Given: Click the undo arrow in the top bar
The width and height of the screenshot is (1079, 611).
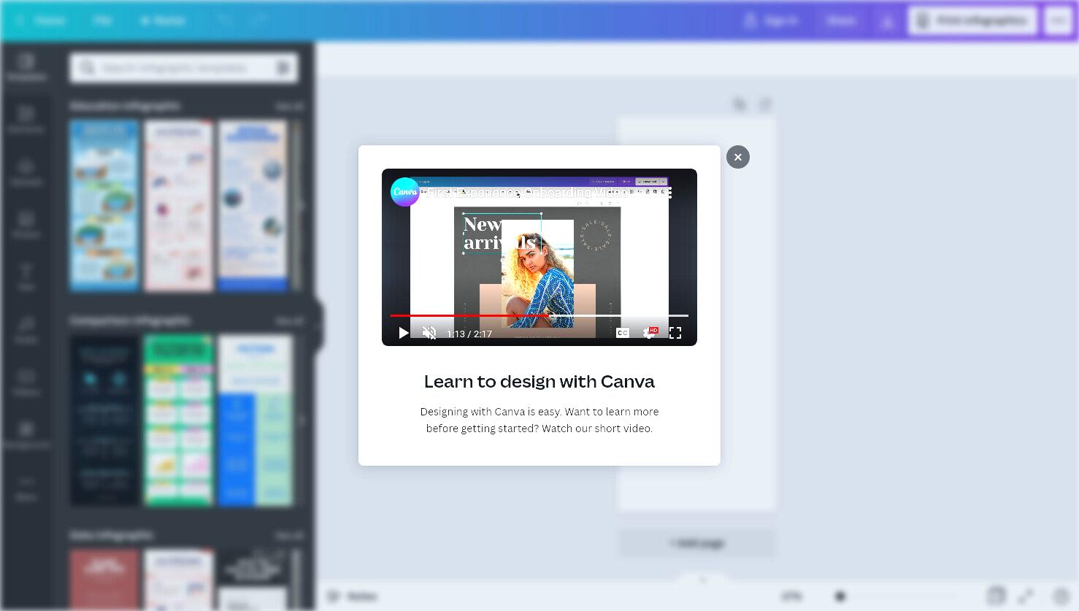Looking at the screenshot, I should click(225, 20).
